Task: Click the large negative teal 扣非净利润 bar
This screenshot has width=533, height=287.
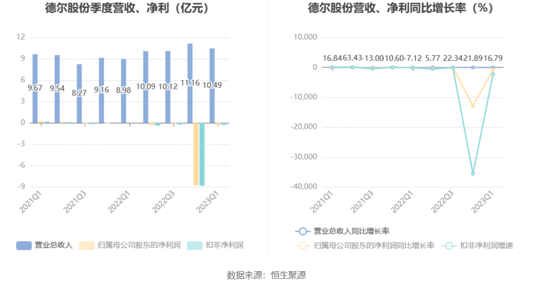Action: 202,154
